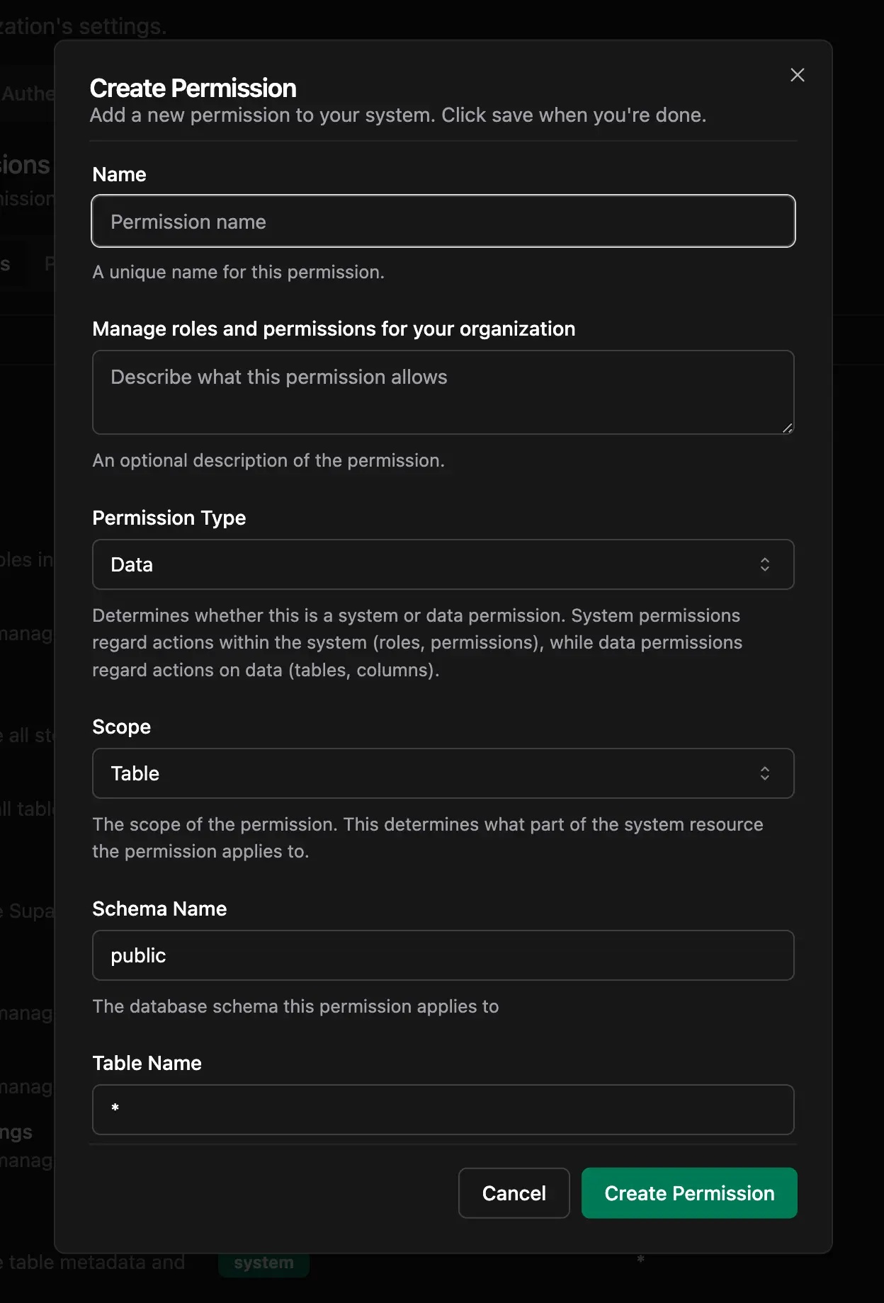
Task: Click the Create Permission dialog heading
Action: pos(192,88)
